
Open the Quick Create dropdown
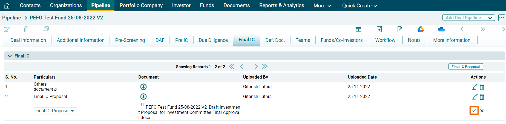coord(359,5)
